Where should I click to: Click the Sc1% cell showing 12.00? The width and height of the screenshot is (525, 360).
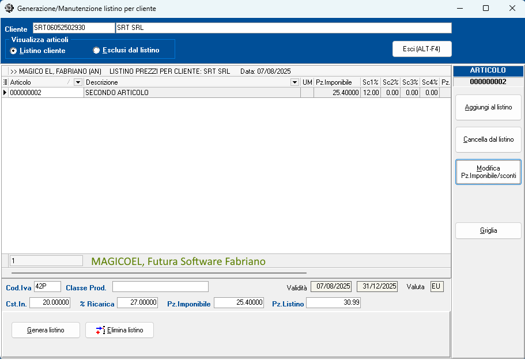tap(371, 93)
